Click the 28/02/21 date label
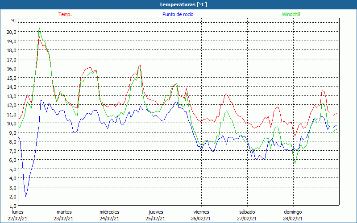The width and height of the screenshot is (357, 223). (293, 219)
